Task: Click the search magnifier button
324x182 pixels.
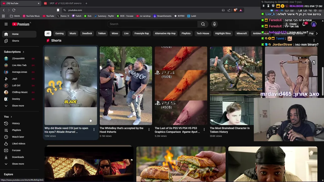Action: click(203, 24)
